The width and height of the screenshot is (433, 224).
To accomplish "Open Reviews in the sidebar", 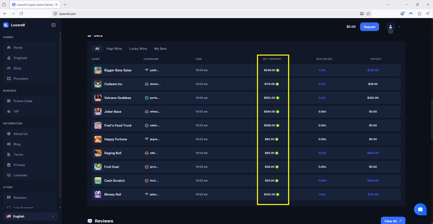I will point(29,198).
